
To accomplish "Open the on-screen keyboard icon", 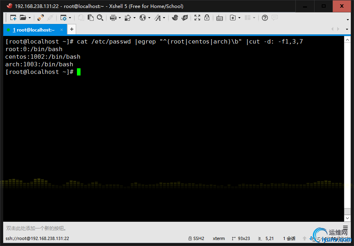I will click(x=219, y=18).
